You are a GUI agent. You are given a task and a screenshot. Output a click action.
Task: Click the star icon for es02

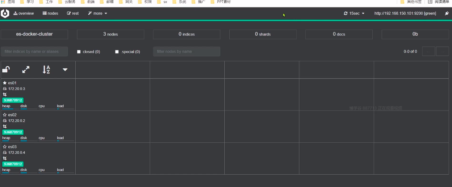[5, 115]
